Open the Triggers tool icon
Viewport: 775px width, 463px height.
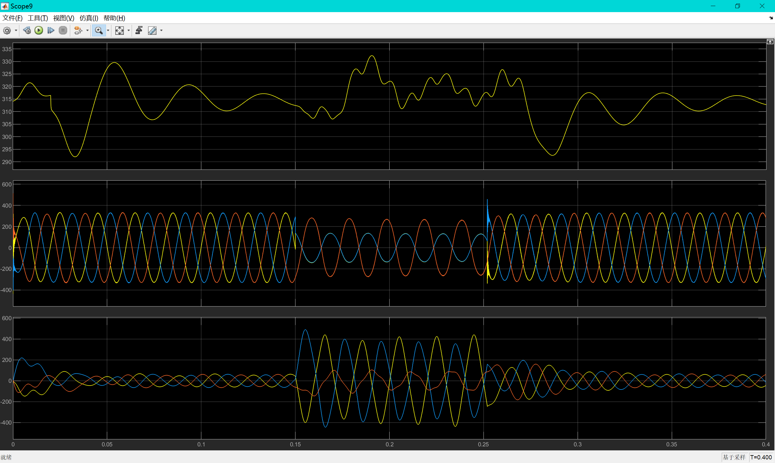(139, 31)
